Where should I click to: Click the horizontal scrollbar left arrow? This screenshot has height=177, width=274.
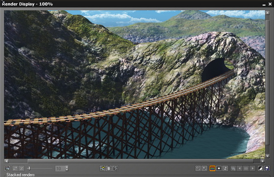[x=6, y=161]
